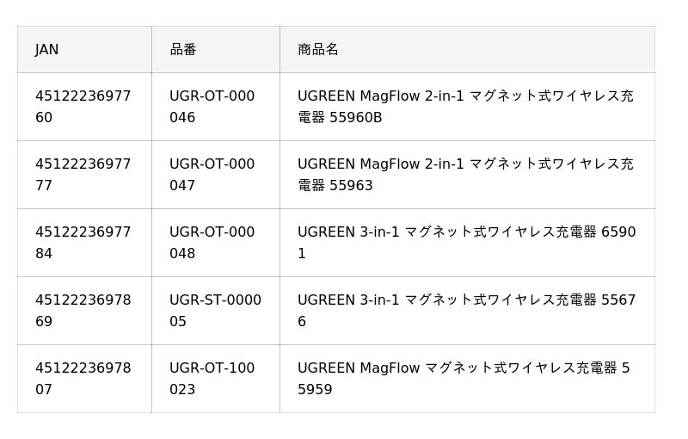
Task: Click the 商品名 column header
Action: 318,50
